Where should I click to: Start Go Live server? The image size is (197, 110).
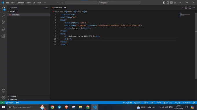(168, 103)
